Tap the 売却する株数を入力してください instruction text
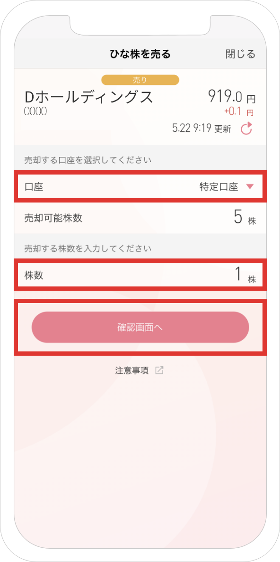280x562 pixels. (x=87, y=248)
